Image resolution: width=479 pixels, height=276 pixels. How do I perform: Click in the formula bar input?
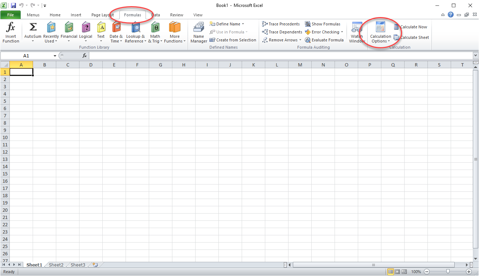coord(281,56)
